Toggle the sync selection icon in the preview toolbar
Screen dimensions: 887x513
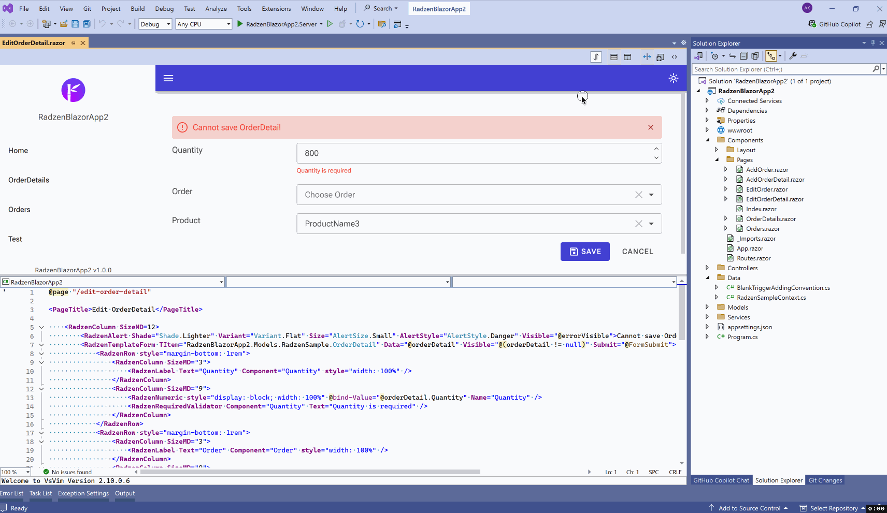(647, 57)
